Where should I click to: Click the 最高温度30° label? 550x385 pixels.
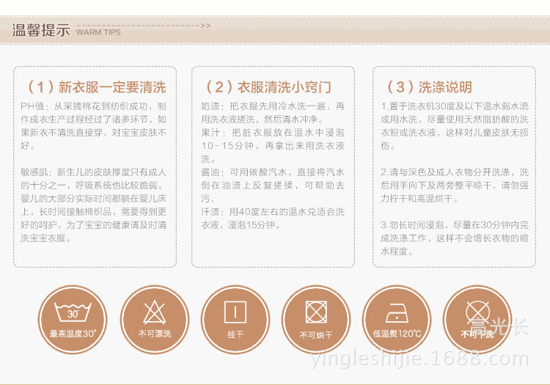pyautogui.click(x=73, y=334)
